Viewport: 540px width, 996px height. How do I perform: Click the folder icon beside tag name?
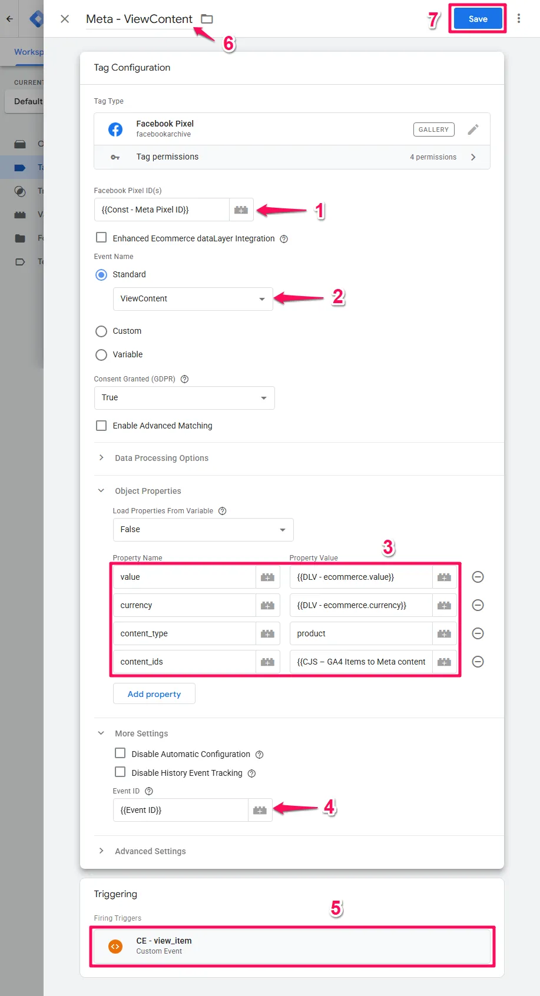tap(207, 19)
